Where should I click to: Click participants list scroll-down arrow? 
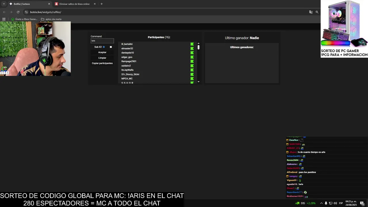click(x=198, y=82)
